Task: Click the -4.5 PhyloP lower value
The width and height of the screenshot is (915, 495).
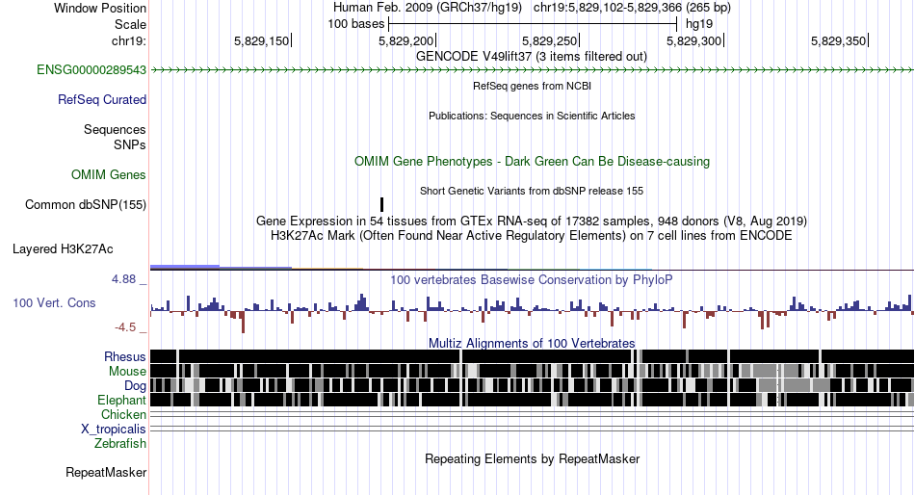Action: [125, 326]
